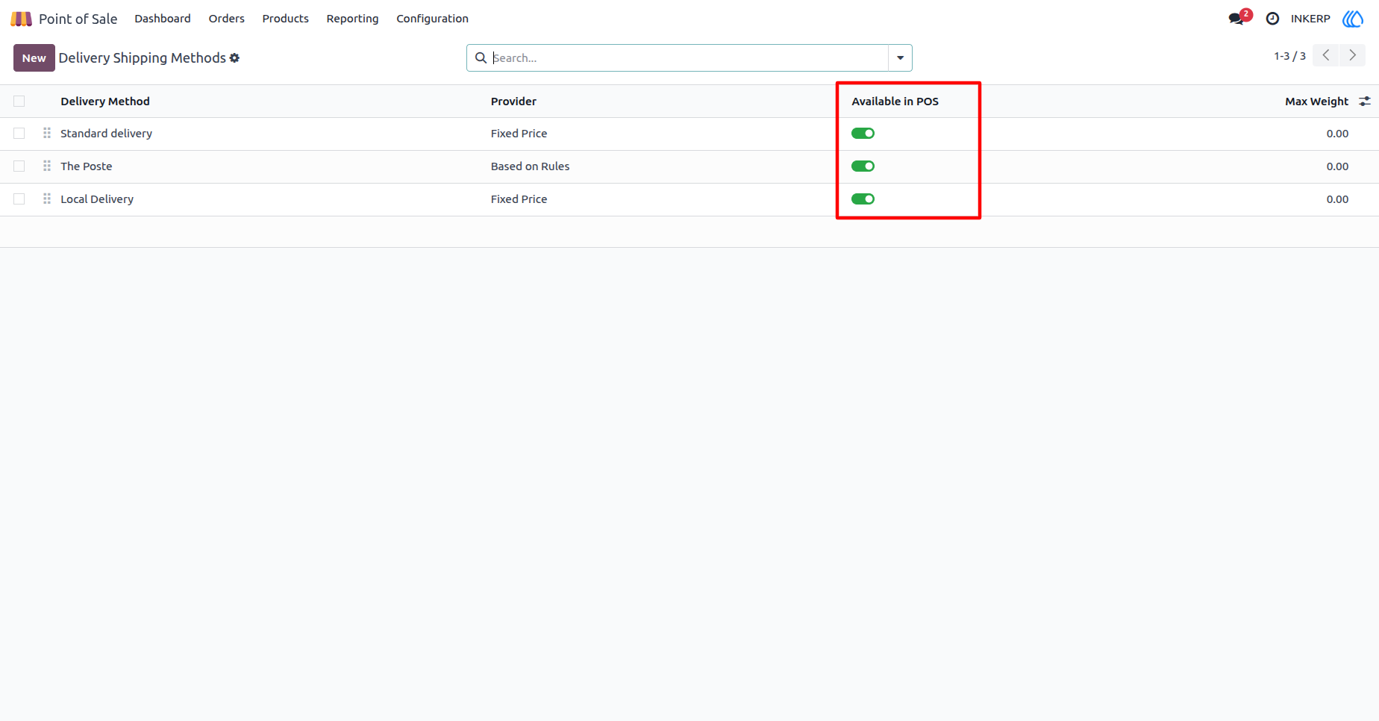Image resolution: width=1379 pixels, height=721 pixels.
Task: Click the Point of Sale app title
Action: (78, 19)
